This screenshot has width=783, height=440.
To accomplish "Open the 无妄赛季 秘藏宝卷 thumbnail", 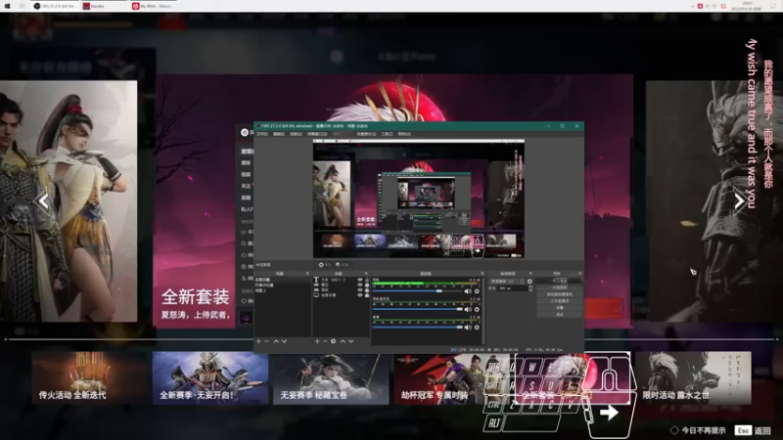I will tap(331, 378).
